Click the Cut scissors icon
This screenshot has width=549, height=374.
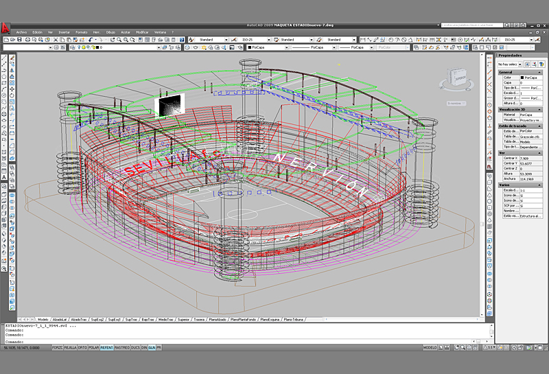56,40
